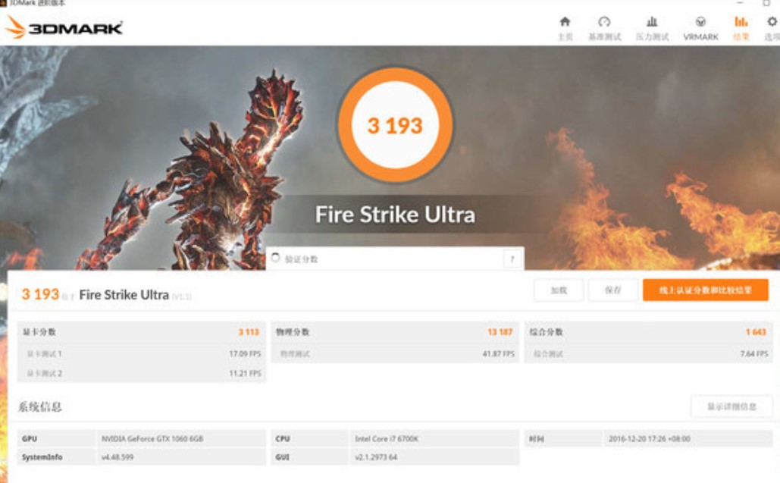
Task: Click the Intel Core i7 6700K value
Action: tap(387, 439)
